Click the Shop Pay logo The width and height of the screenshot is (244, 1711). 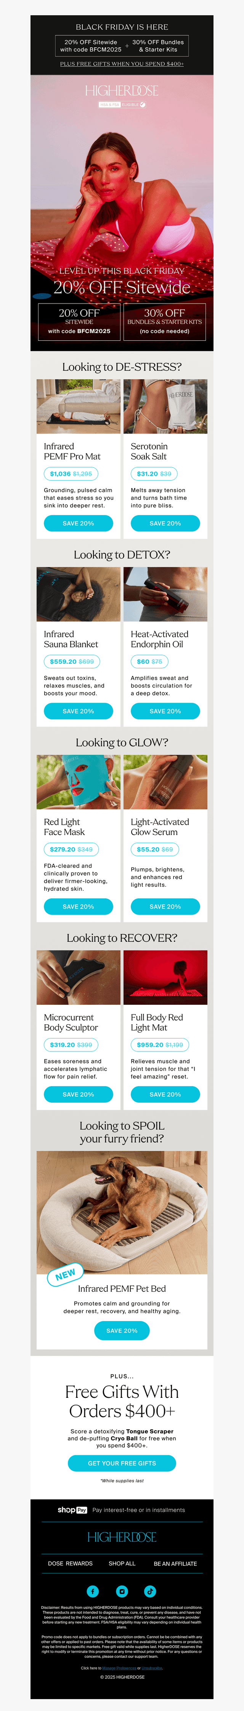[72, 1510]
